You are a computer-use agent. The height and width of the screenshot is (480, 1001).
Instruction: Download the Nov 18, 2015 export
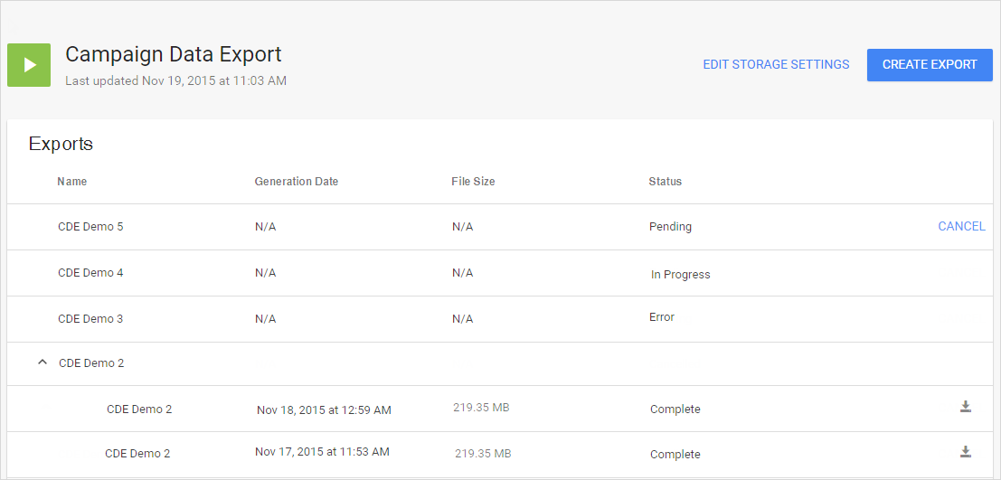(965, 407)
